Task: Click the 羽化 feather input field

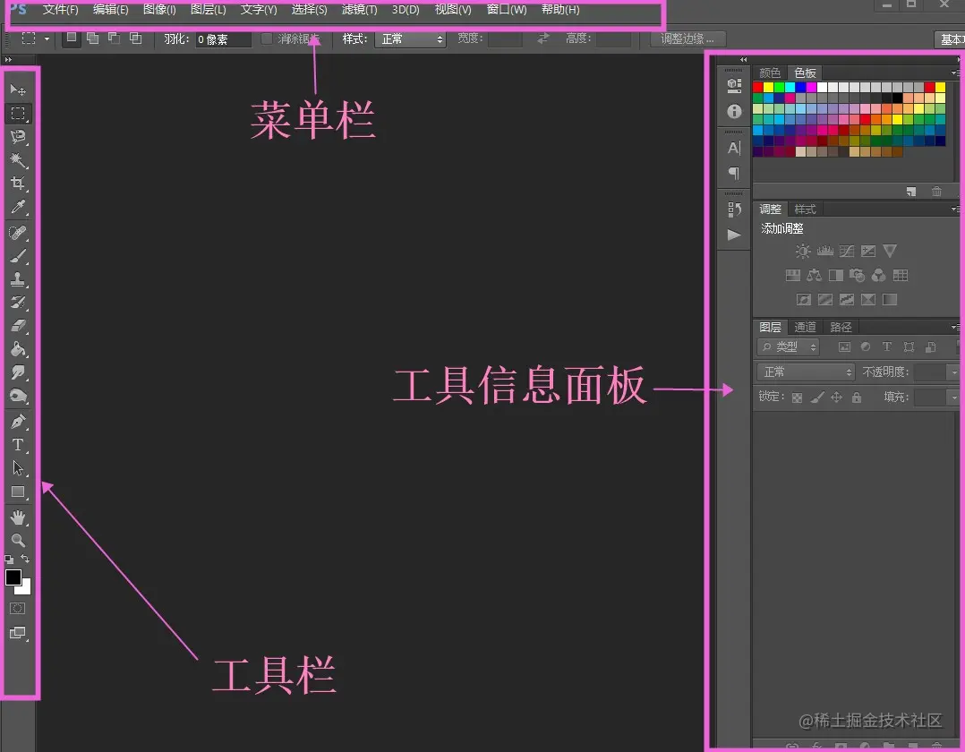Action: (x=224, y=39)
